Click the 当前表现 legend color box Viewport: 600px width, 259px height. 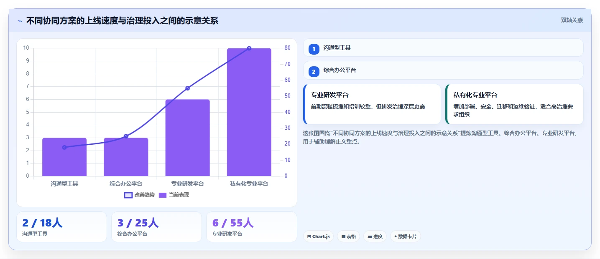pyautogui.click(x=163, y=195)
